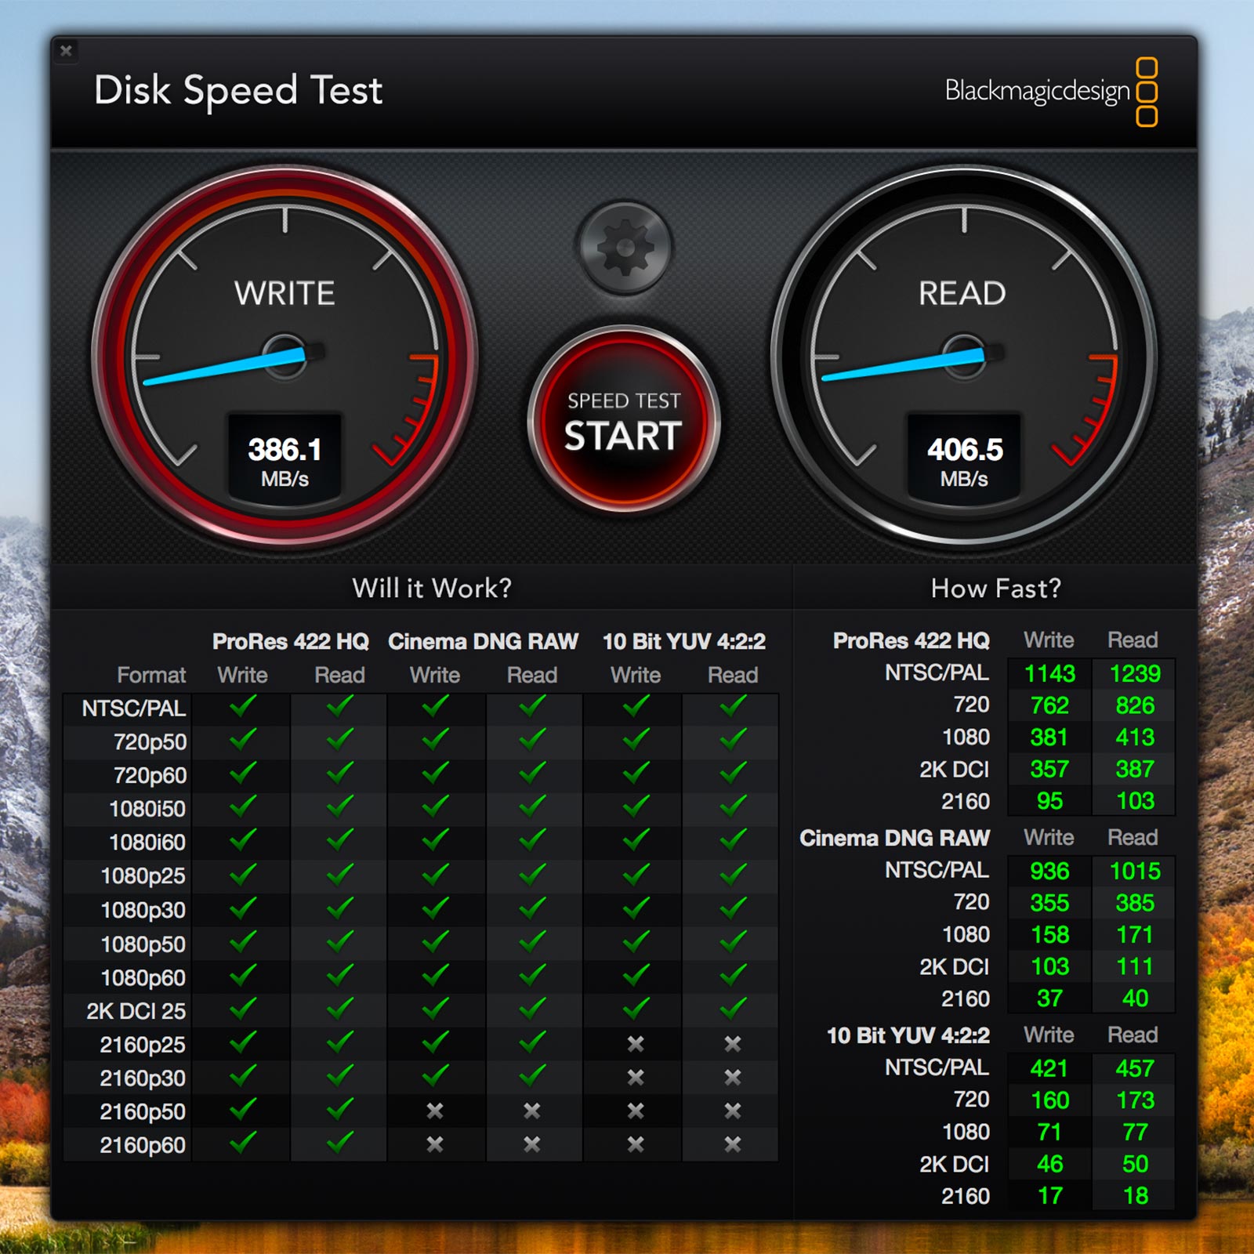Click ProRes NTSC/PAL write value 1143
1254x1254 pixels.
[1049, 674]
